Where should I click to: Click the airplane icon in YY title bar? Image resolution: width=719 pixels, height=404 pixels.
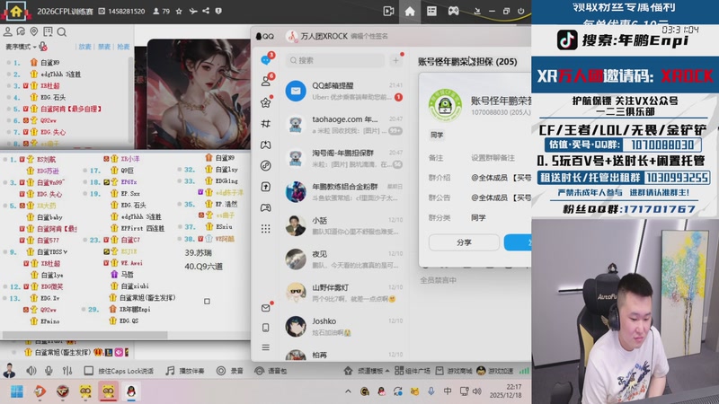(x=193, y=11)
